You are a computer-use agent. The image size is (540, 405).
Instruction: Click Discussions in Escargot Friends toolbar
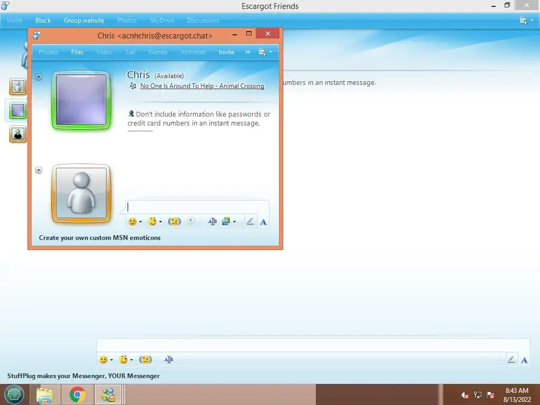[203, 21]
